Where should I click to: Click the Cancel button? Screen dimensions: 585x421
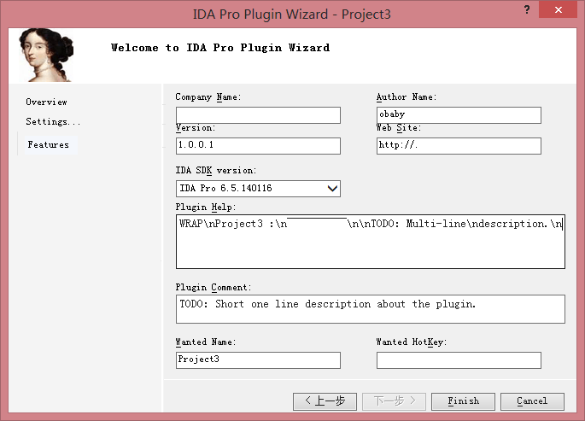click(x=532, y=401)
